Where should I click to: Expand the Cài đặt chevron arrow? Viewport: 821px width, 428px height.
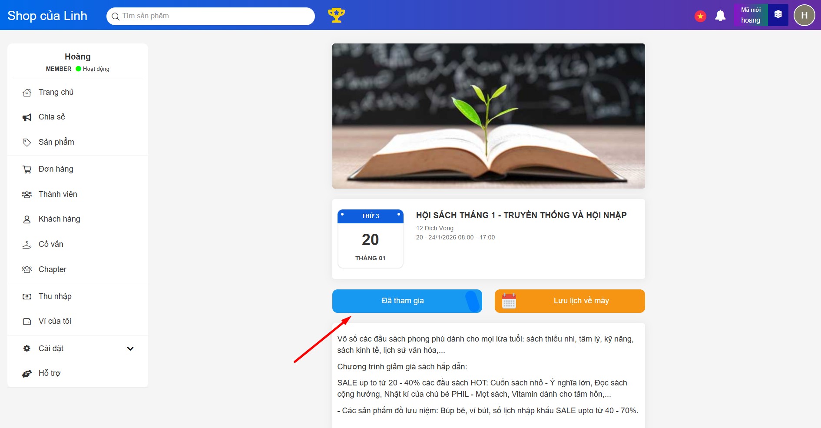130,348
